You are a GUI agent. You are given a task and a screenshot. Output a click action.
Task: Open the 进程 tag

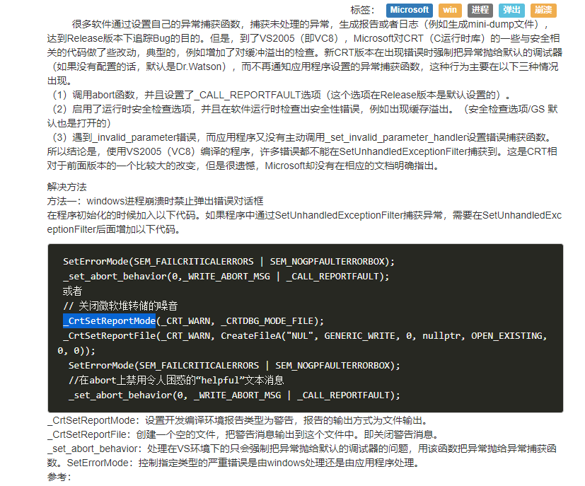[480, 10]
